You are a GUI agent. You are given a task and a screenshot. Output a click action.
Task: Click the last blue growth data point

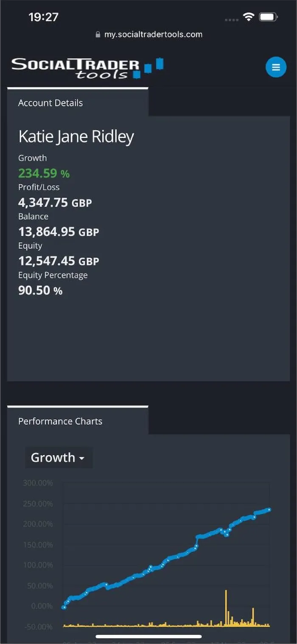coord(269,510)
